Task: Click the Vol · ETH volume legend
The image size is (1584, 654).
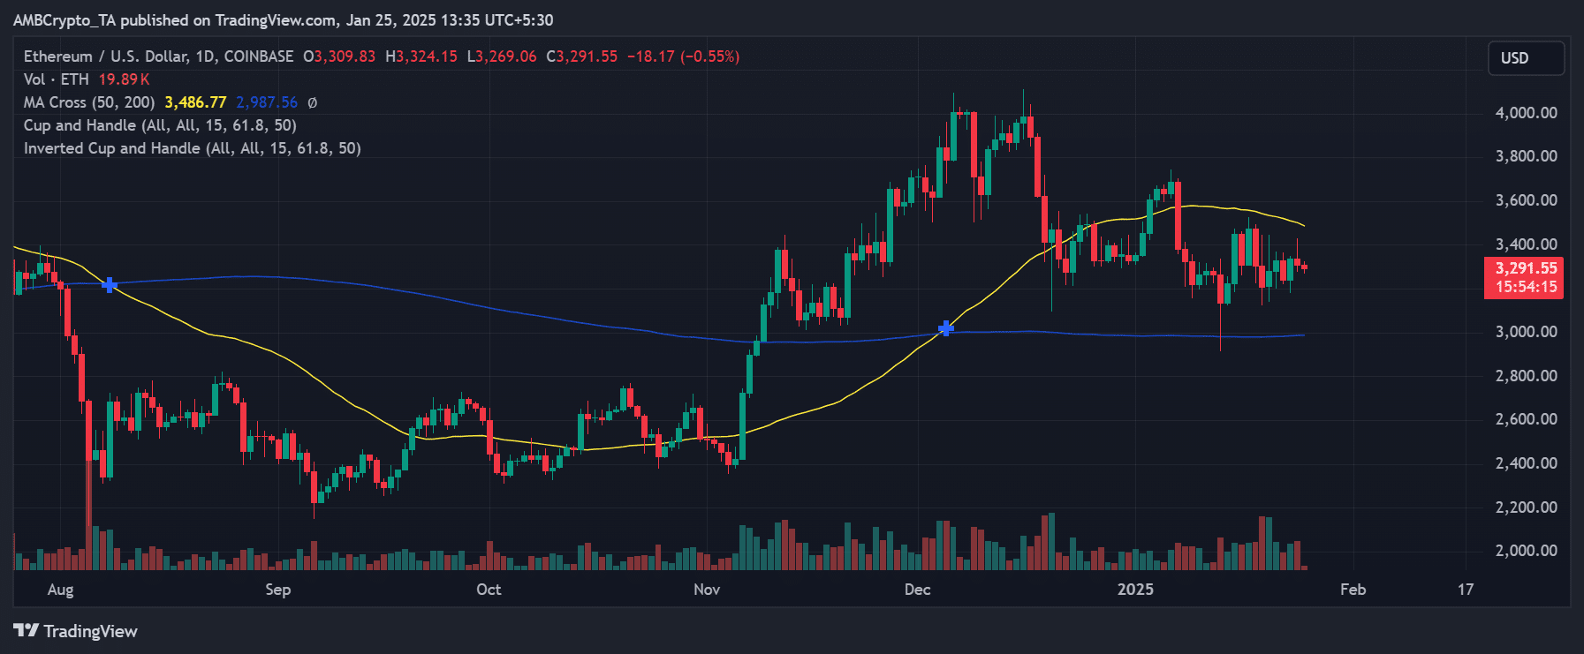Action: (x=57, y=79)
